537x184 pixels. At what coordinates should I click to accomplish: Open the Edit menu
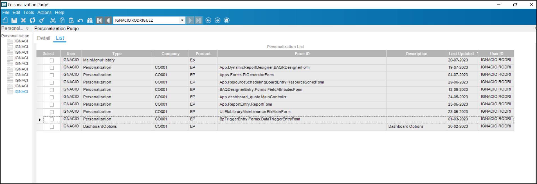[16, 12]
